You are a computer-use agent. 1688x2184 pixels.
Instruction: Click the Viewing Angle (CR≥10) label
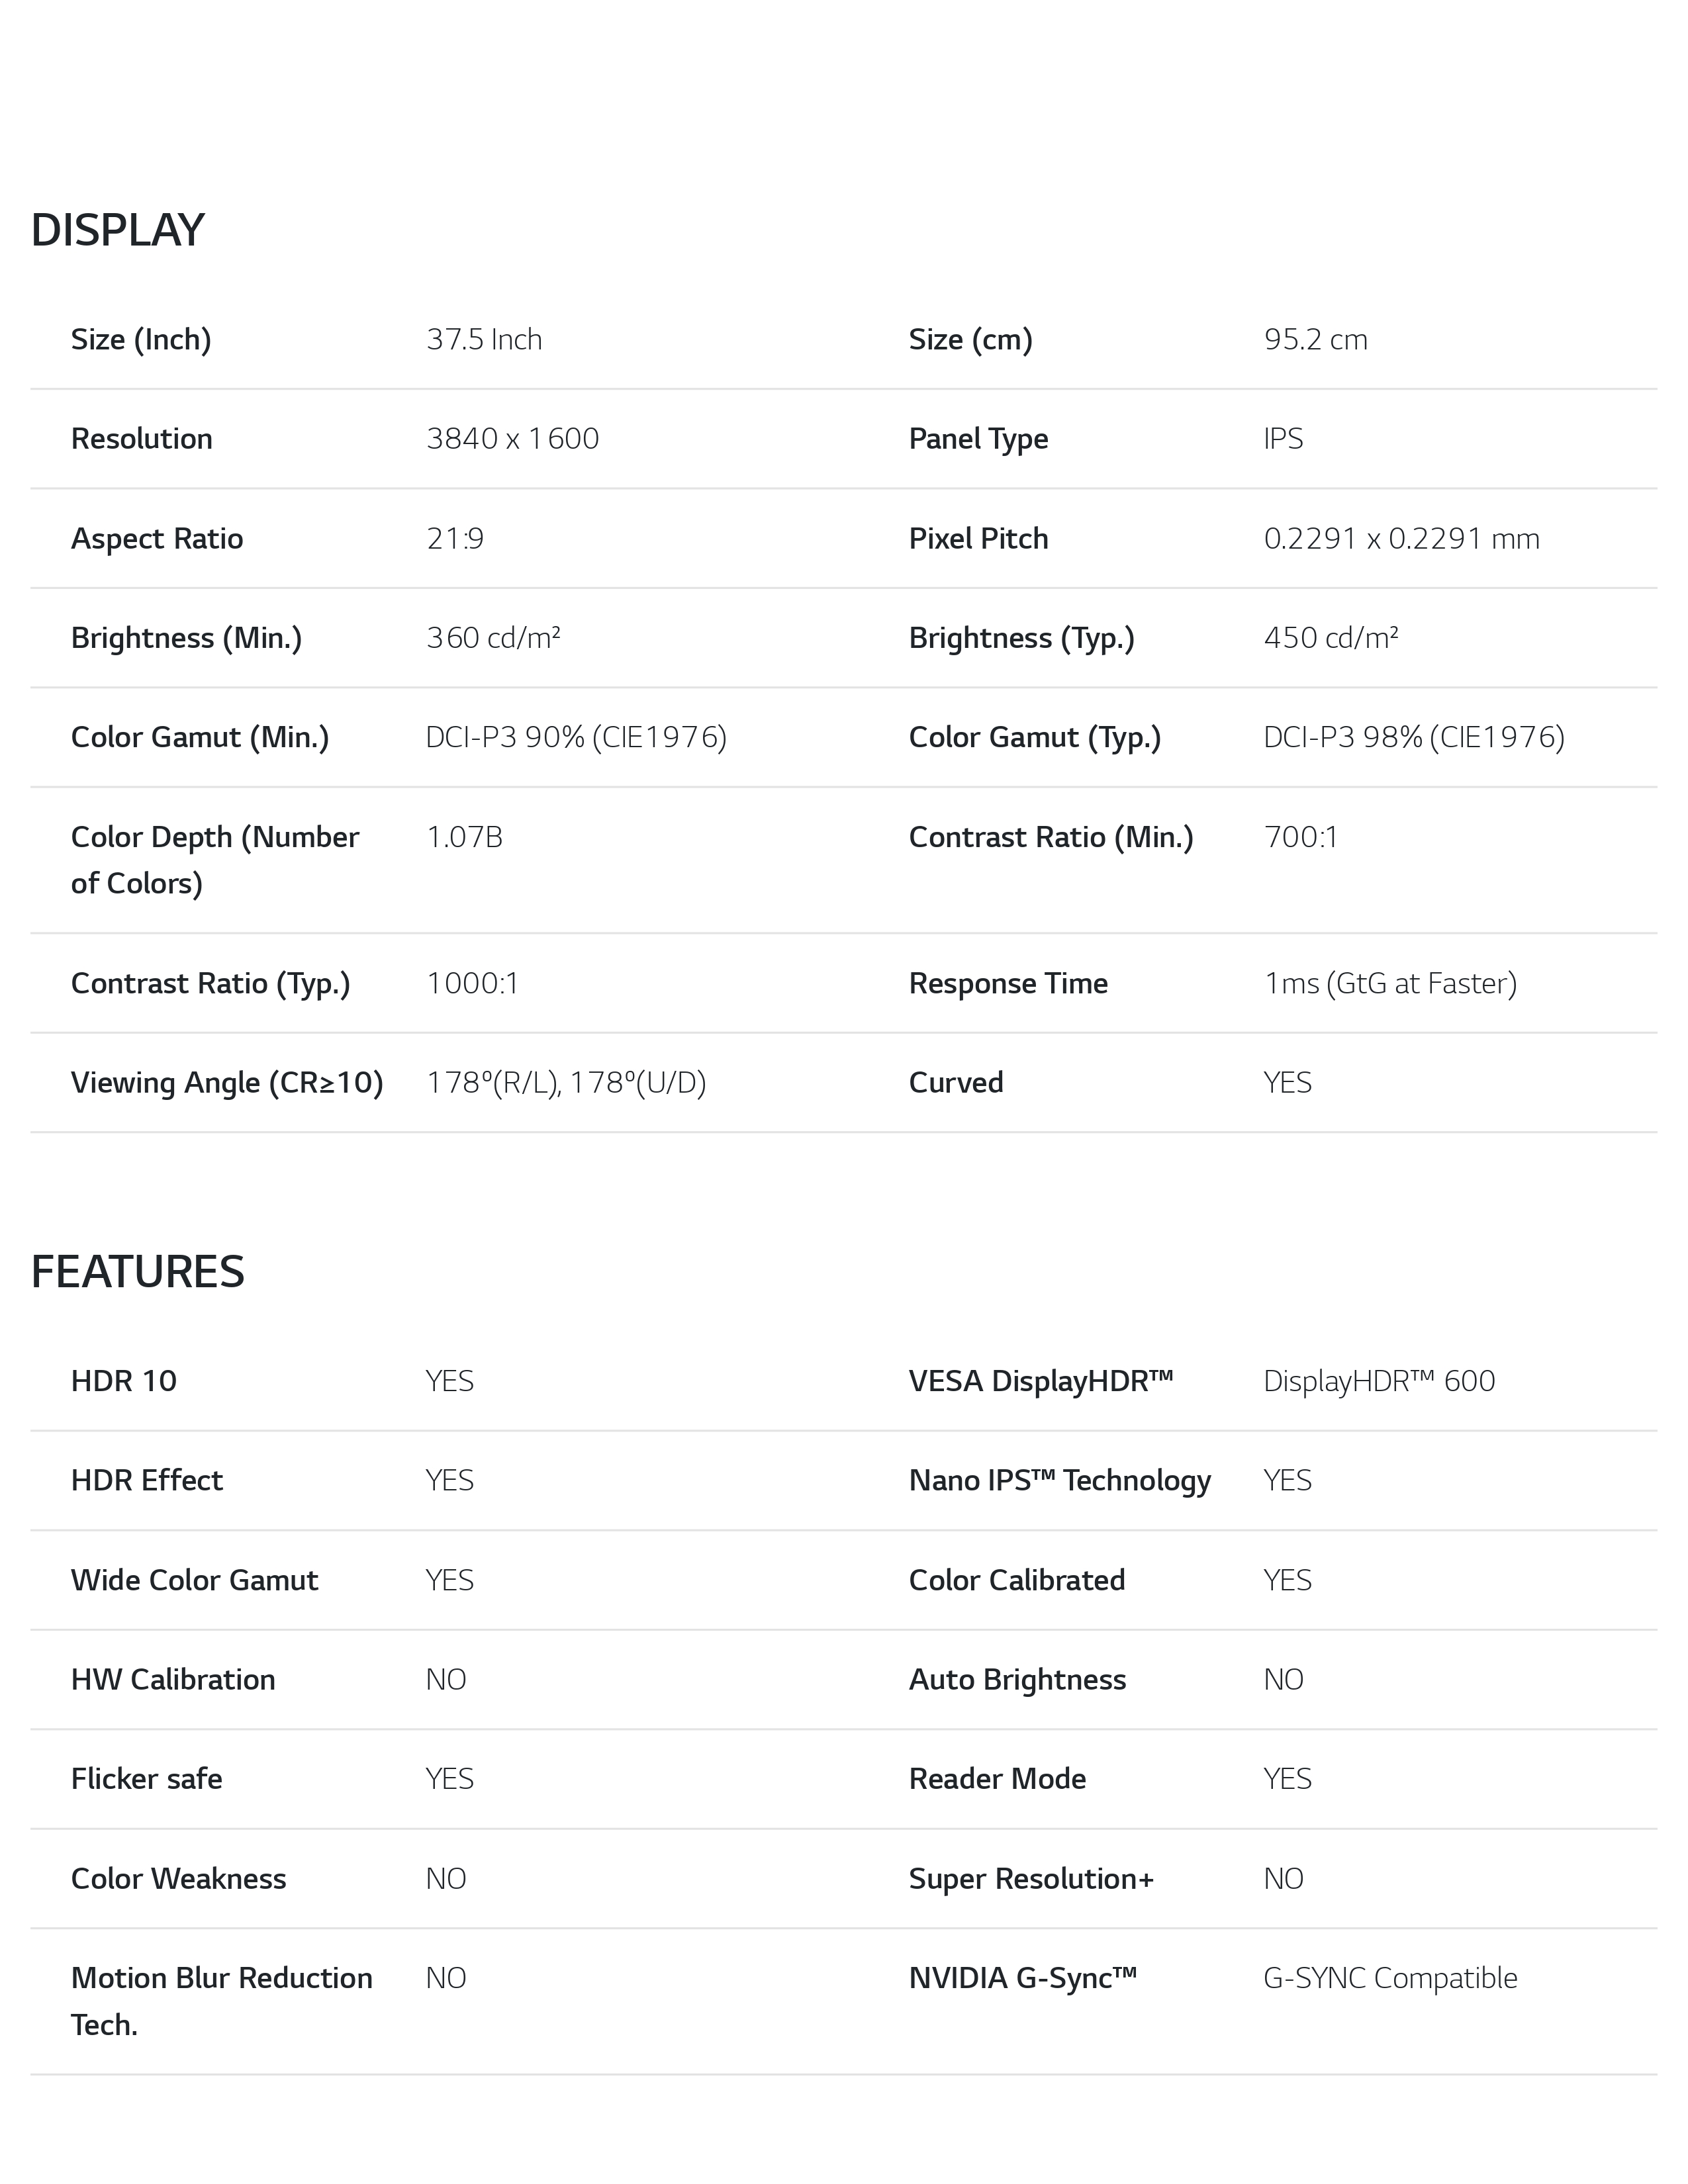click(x=227, y=1082)
